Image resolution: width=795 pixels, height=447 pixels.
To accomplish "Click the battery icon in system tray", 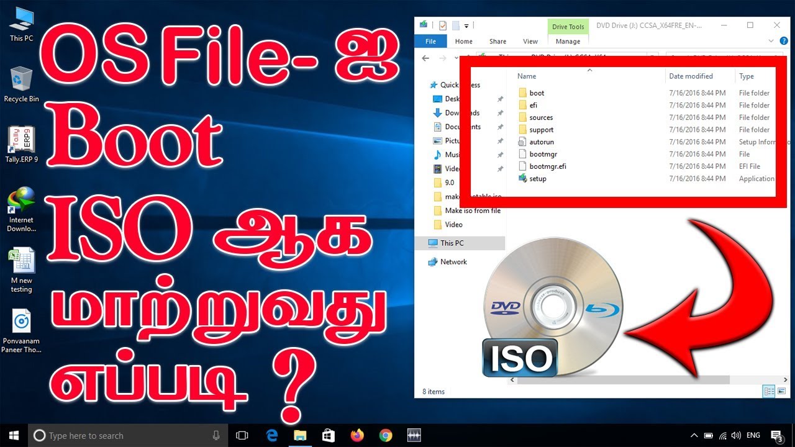I will coord(709,436).
